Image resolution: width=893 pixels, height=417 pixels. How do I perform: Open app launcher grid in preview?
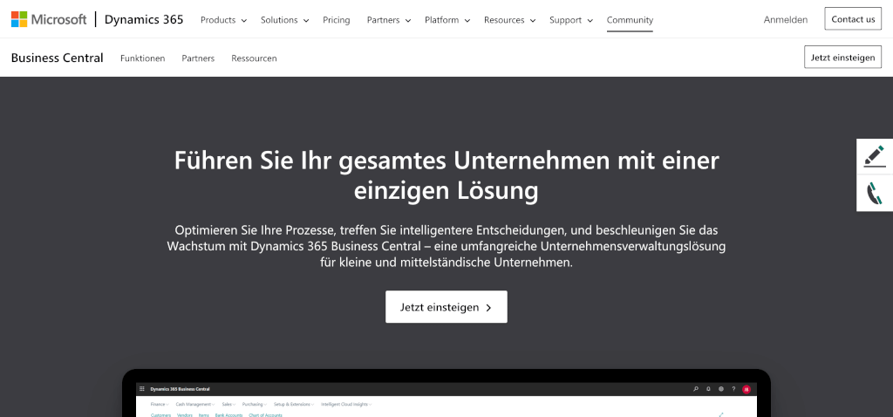tap(142, 389)
